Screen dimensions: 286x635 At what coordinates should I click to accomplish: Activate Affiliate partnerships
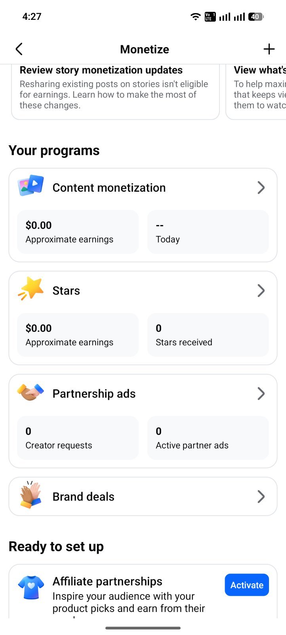[247, 585]
